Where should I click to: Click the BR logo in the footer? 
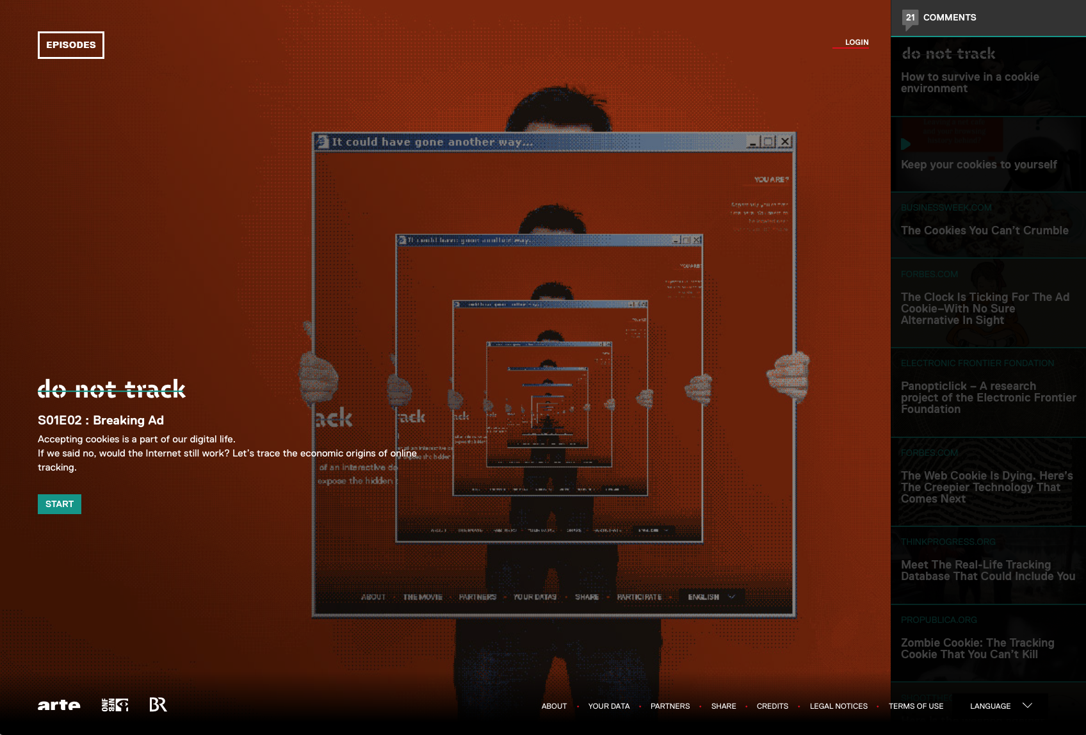[x=158, y=705]
